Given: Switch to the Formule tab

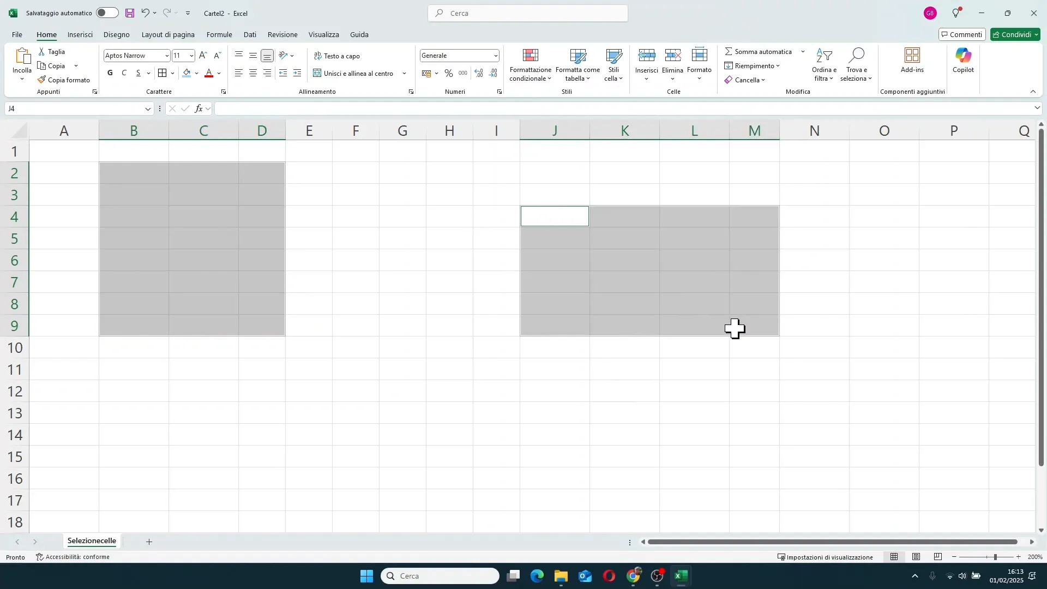Looking at the screenshot, I should click(219, 34).
